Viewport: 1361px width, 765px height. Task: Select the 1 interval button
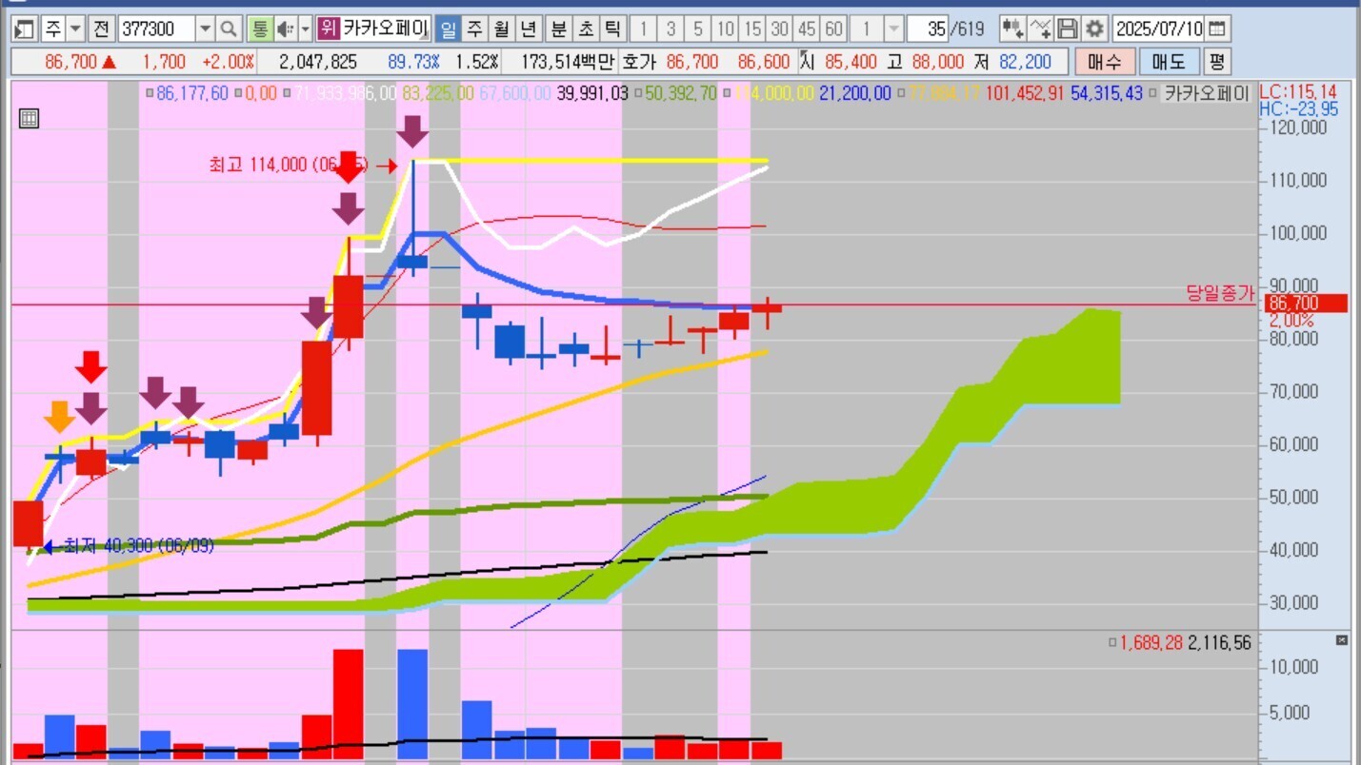click(x=644, y=29)
